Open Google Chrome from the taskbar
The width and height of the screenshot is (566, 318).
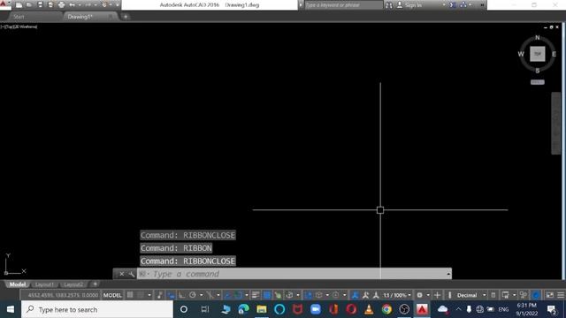[386, 309]
